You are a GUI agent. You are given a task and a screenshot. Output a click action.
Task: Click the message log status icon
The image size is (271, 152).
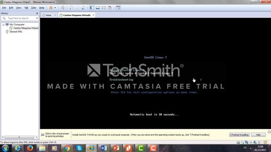click(x=265, y=142)
